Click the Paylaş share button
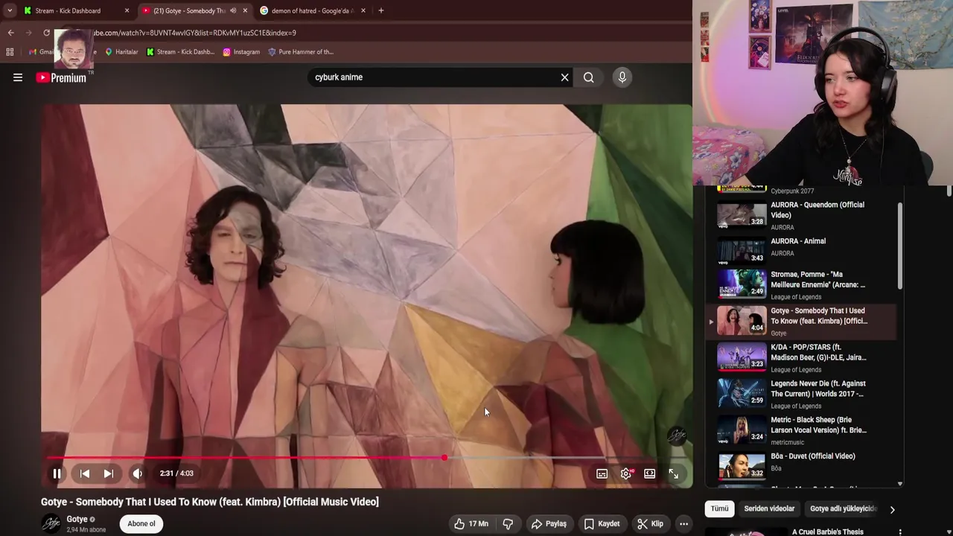Viewport: 953px width, 536px height. (549, 524)
